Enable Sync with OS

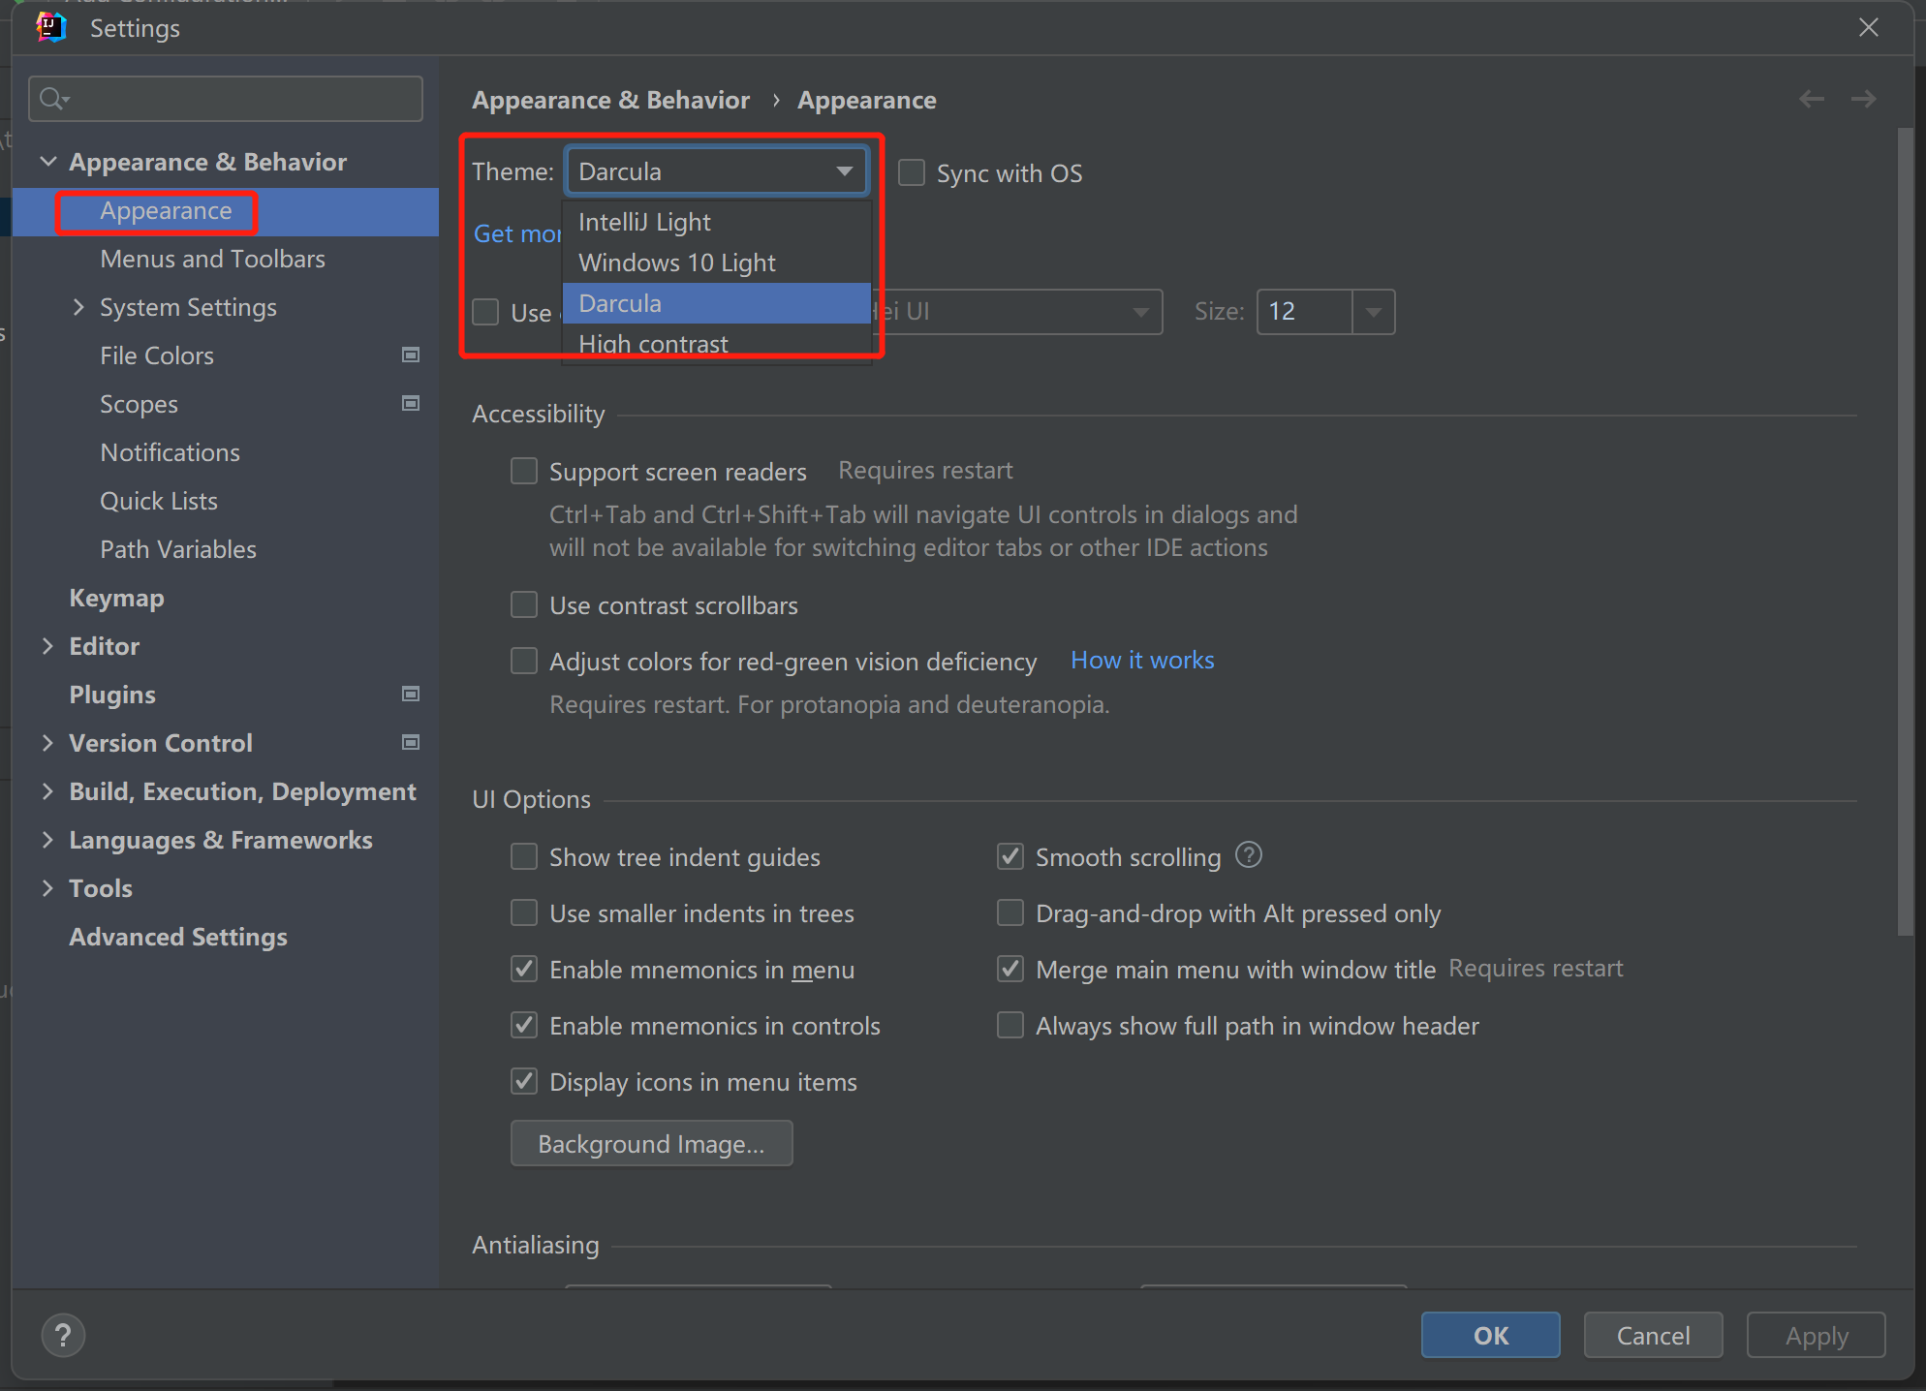point(911,172)
